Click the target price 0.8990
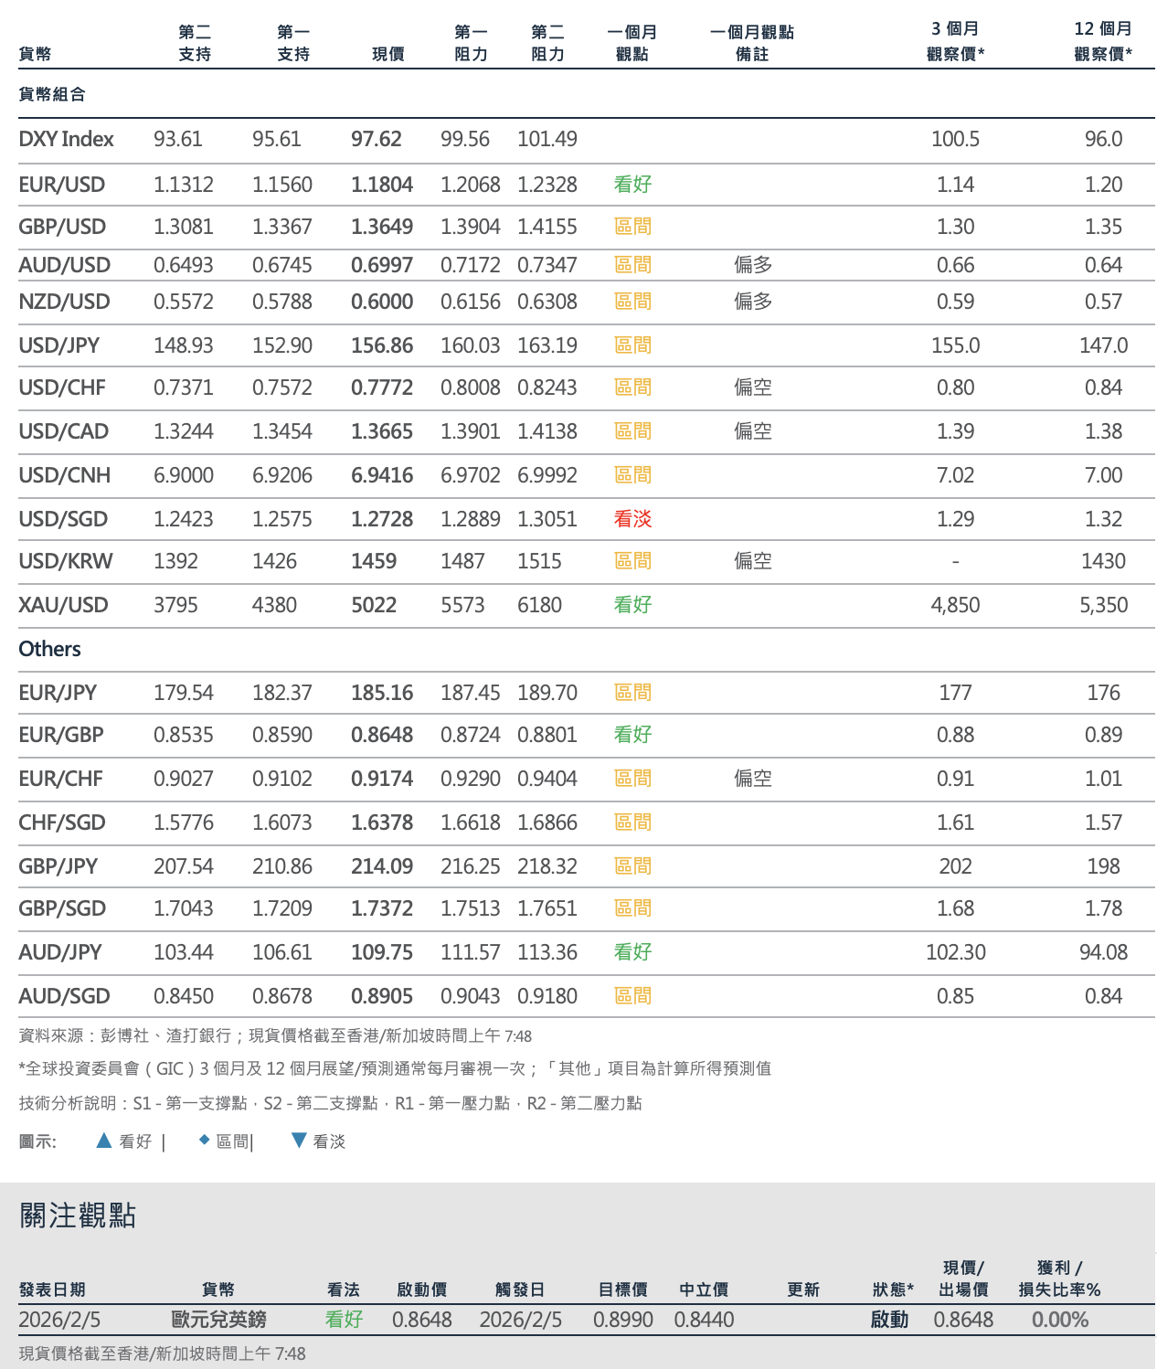The width and height of the screenshot is (1157, 1369). coord(623,1320)
